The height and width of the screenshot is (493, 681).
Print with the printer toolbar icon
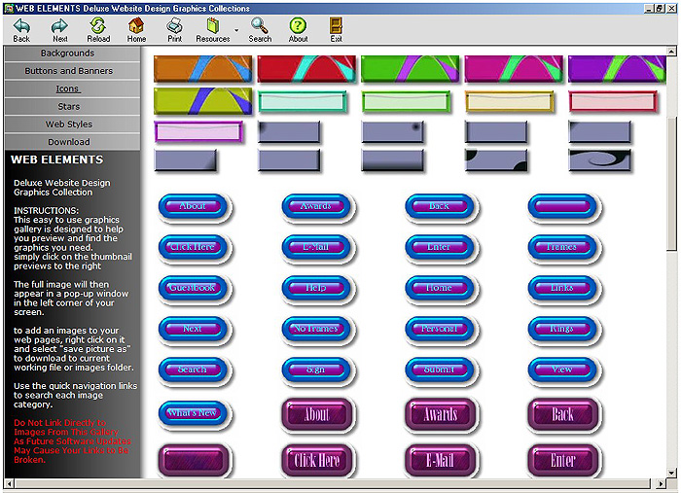tap(174, 30)
